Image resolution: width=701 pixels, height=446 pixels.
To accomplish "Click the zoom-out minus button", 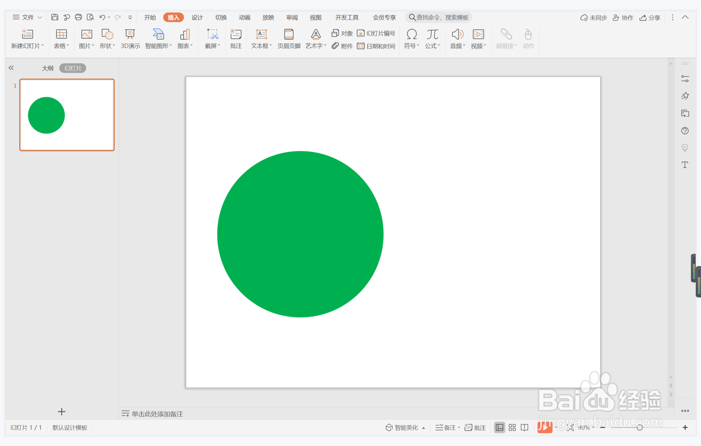I will (603, 427).
